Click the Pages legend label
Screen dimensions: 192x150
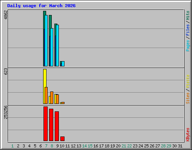pos(188,46)
